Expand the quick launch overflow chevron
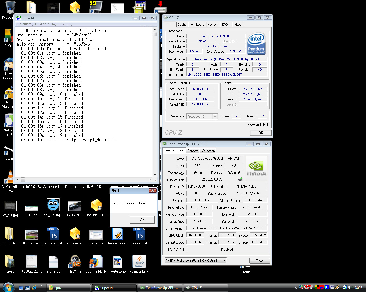Image resolution: width=366 pixels, height=292 pixels. pos(43,286)
